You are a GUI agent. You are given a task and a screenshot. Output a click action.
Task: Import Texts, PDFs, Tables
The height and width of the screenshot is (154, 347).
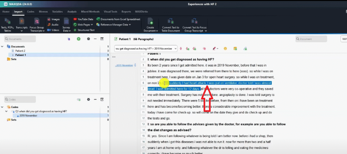[x=7, y=25]
